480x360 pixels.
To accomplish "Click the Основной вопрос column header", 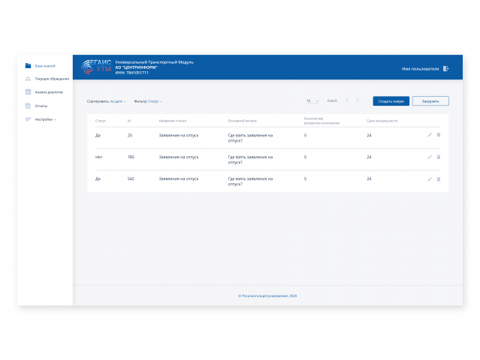I will coord(243,121).
